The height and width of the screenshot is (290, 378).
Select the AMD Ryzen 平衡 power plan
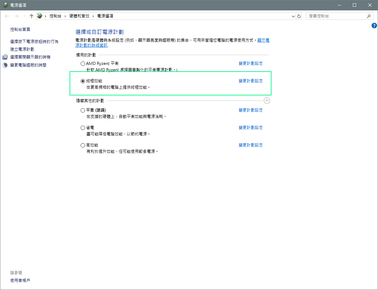83,64
